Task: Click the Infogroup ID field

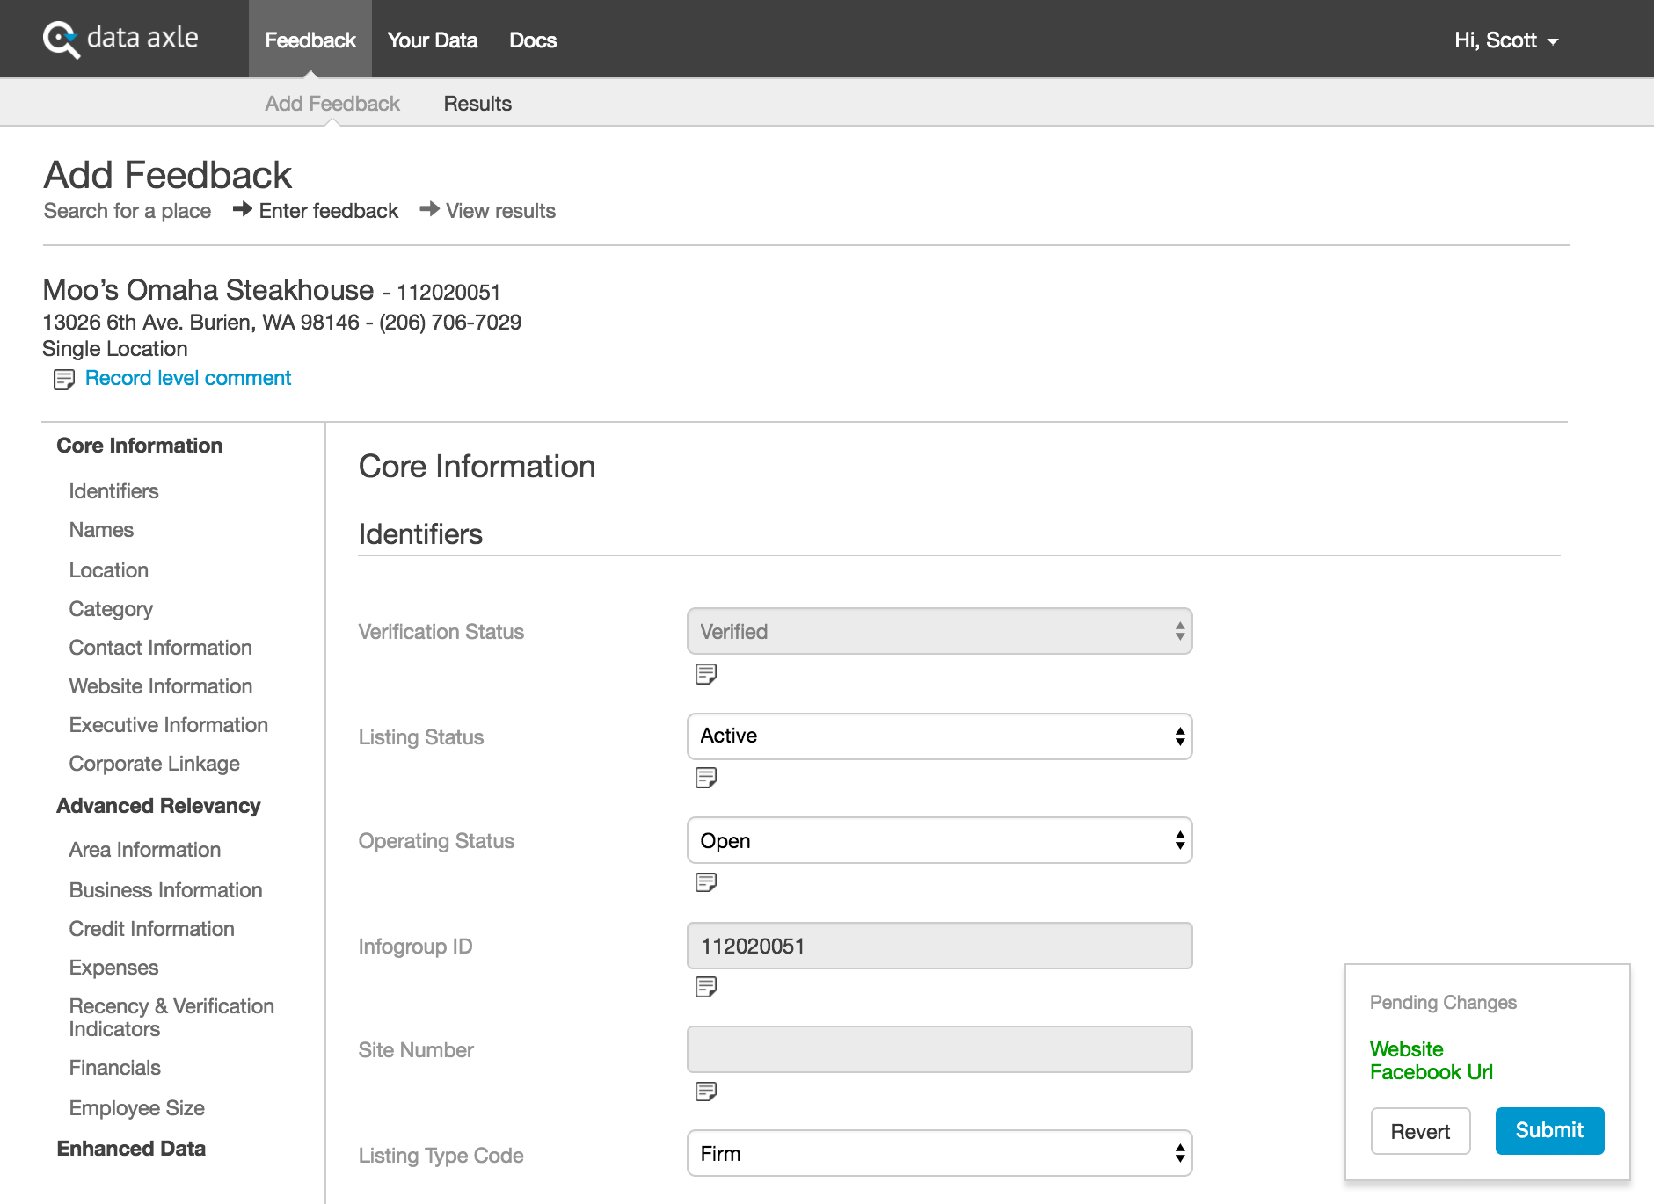Action: click(938, 947)
